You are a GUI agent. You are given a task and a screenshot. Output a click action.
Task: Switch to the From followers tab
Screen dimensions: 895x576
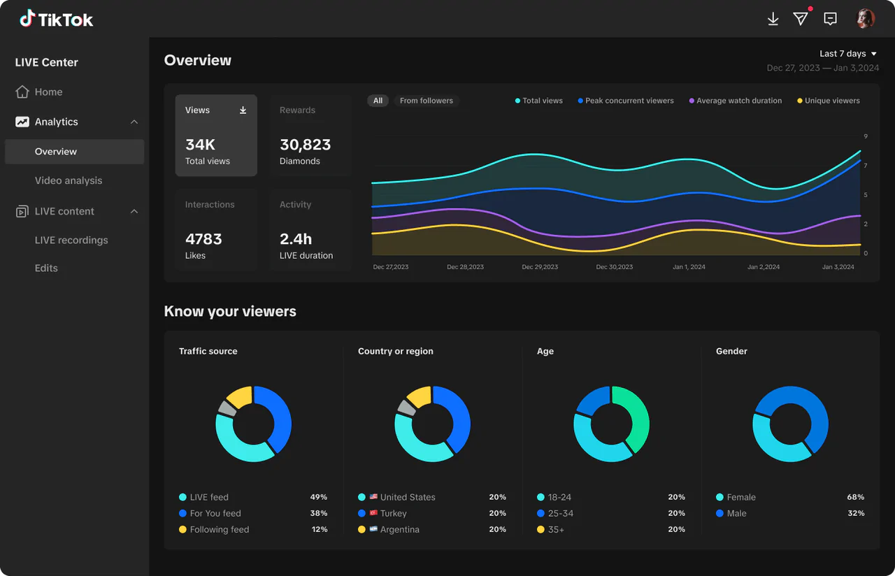coord(426,101)
